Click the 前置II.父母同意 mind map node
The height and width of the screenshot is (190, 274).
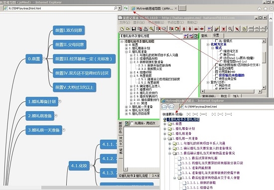[70, 44]
